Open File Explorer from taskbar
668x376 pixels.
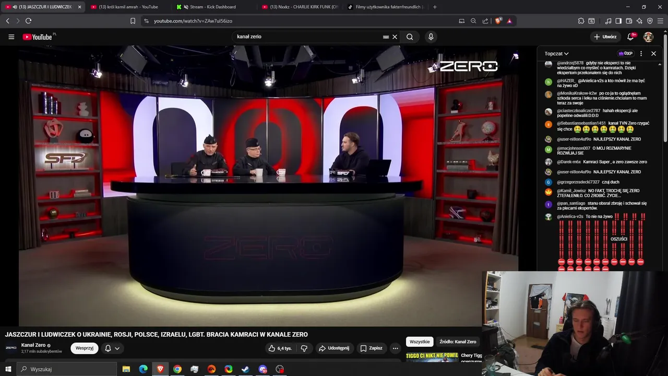click(x=126, y=369)
